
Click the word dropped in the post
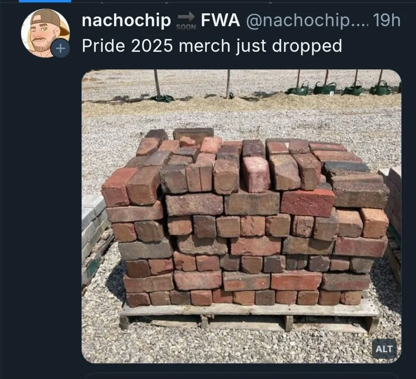coord(307,46)
